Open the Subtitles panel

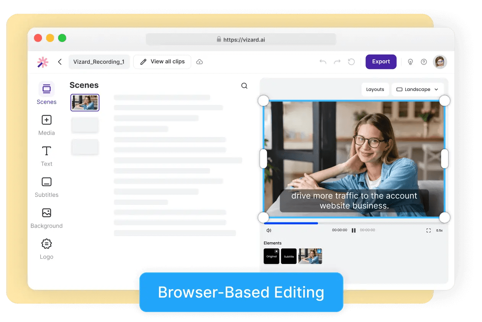tap(46, 186)
